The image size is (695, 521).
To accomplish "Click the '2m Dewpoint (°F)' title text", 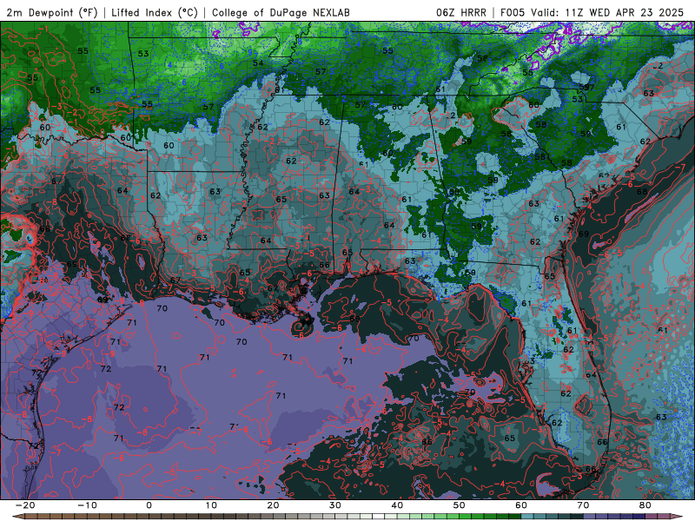I will pyautogui.click(x=51, y=12).
